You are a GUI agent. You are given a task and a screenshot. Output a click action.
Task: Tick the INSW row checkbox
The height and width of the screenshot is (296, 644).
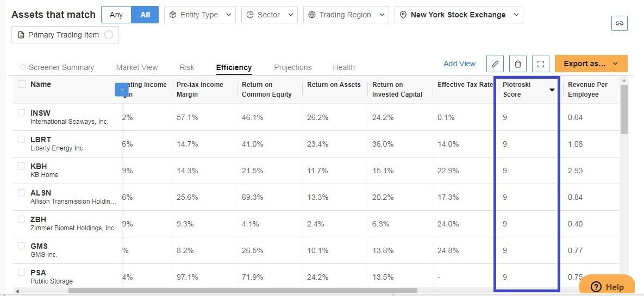(21, 112)
